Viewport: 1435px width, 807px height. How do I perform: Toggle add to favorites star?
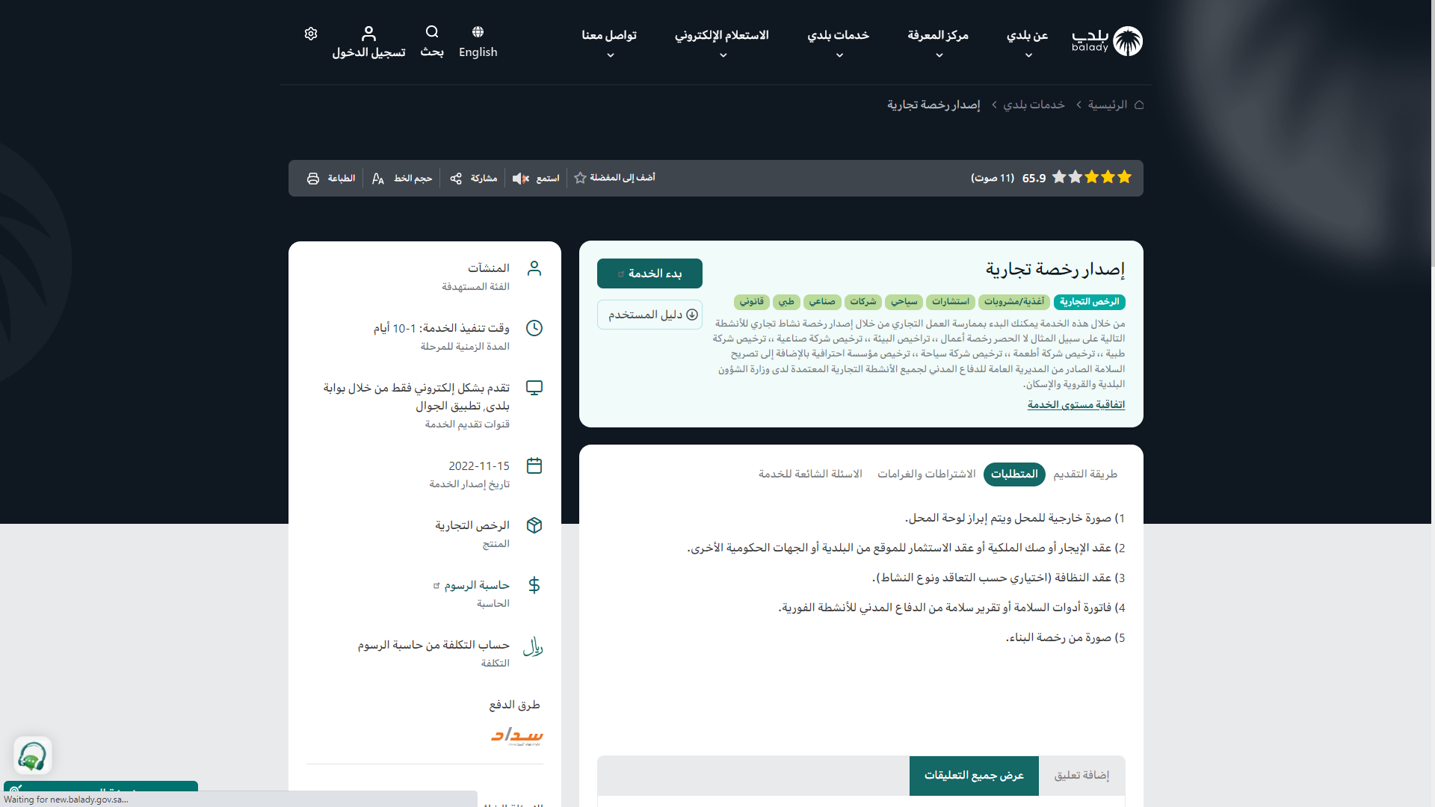point(580,178)
